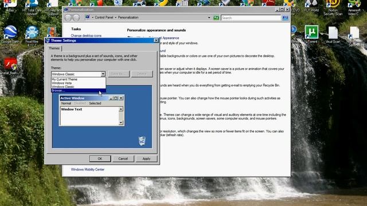Click Back button in Personalization window
The height and width of the screenshot is (206, 367).
click(68, 18)
